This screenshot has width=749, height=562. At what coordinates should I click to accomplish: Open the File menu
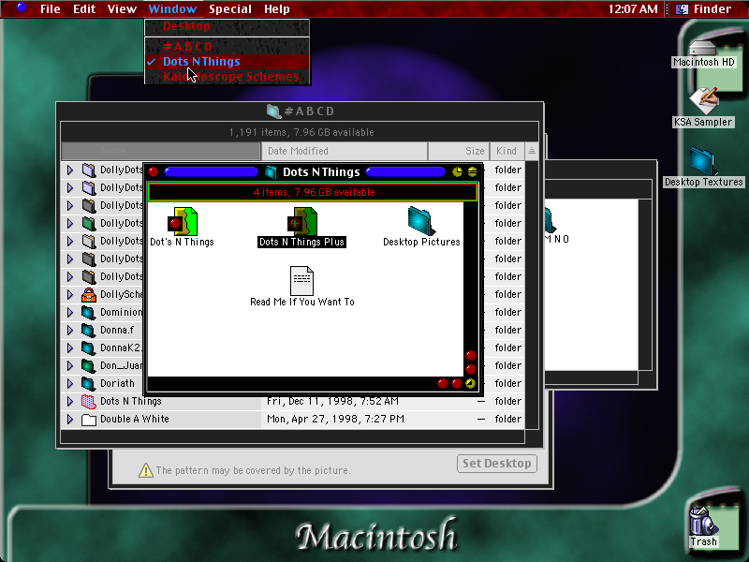[51, 9]
